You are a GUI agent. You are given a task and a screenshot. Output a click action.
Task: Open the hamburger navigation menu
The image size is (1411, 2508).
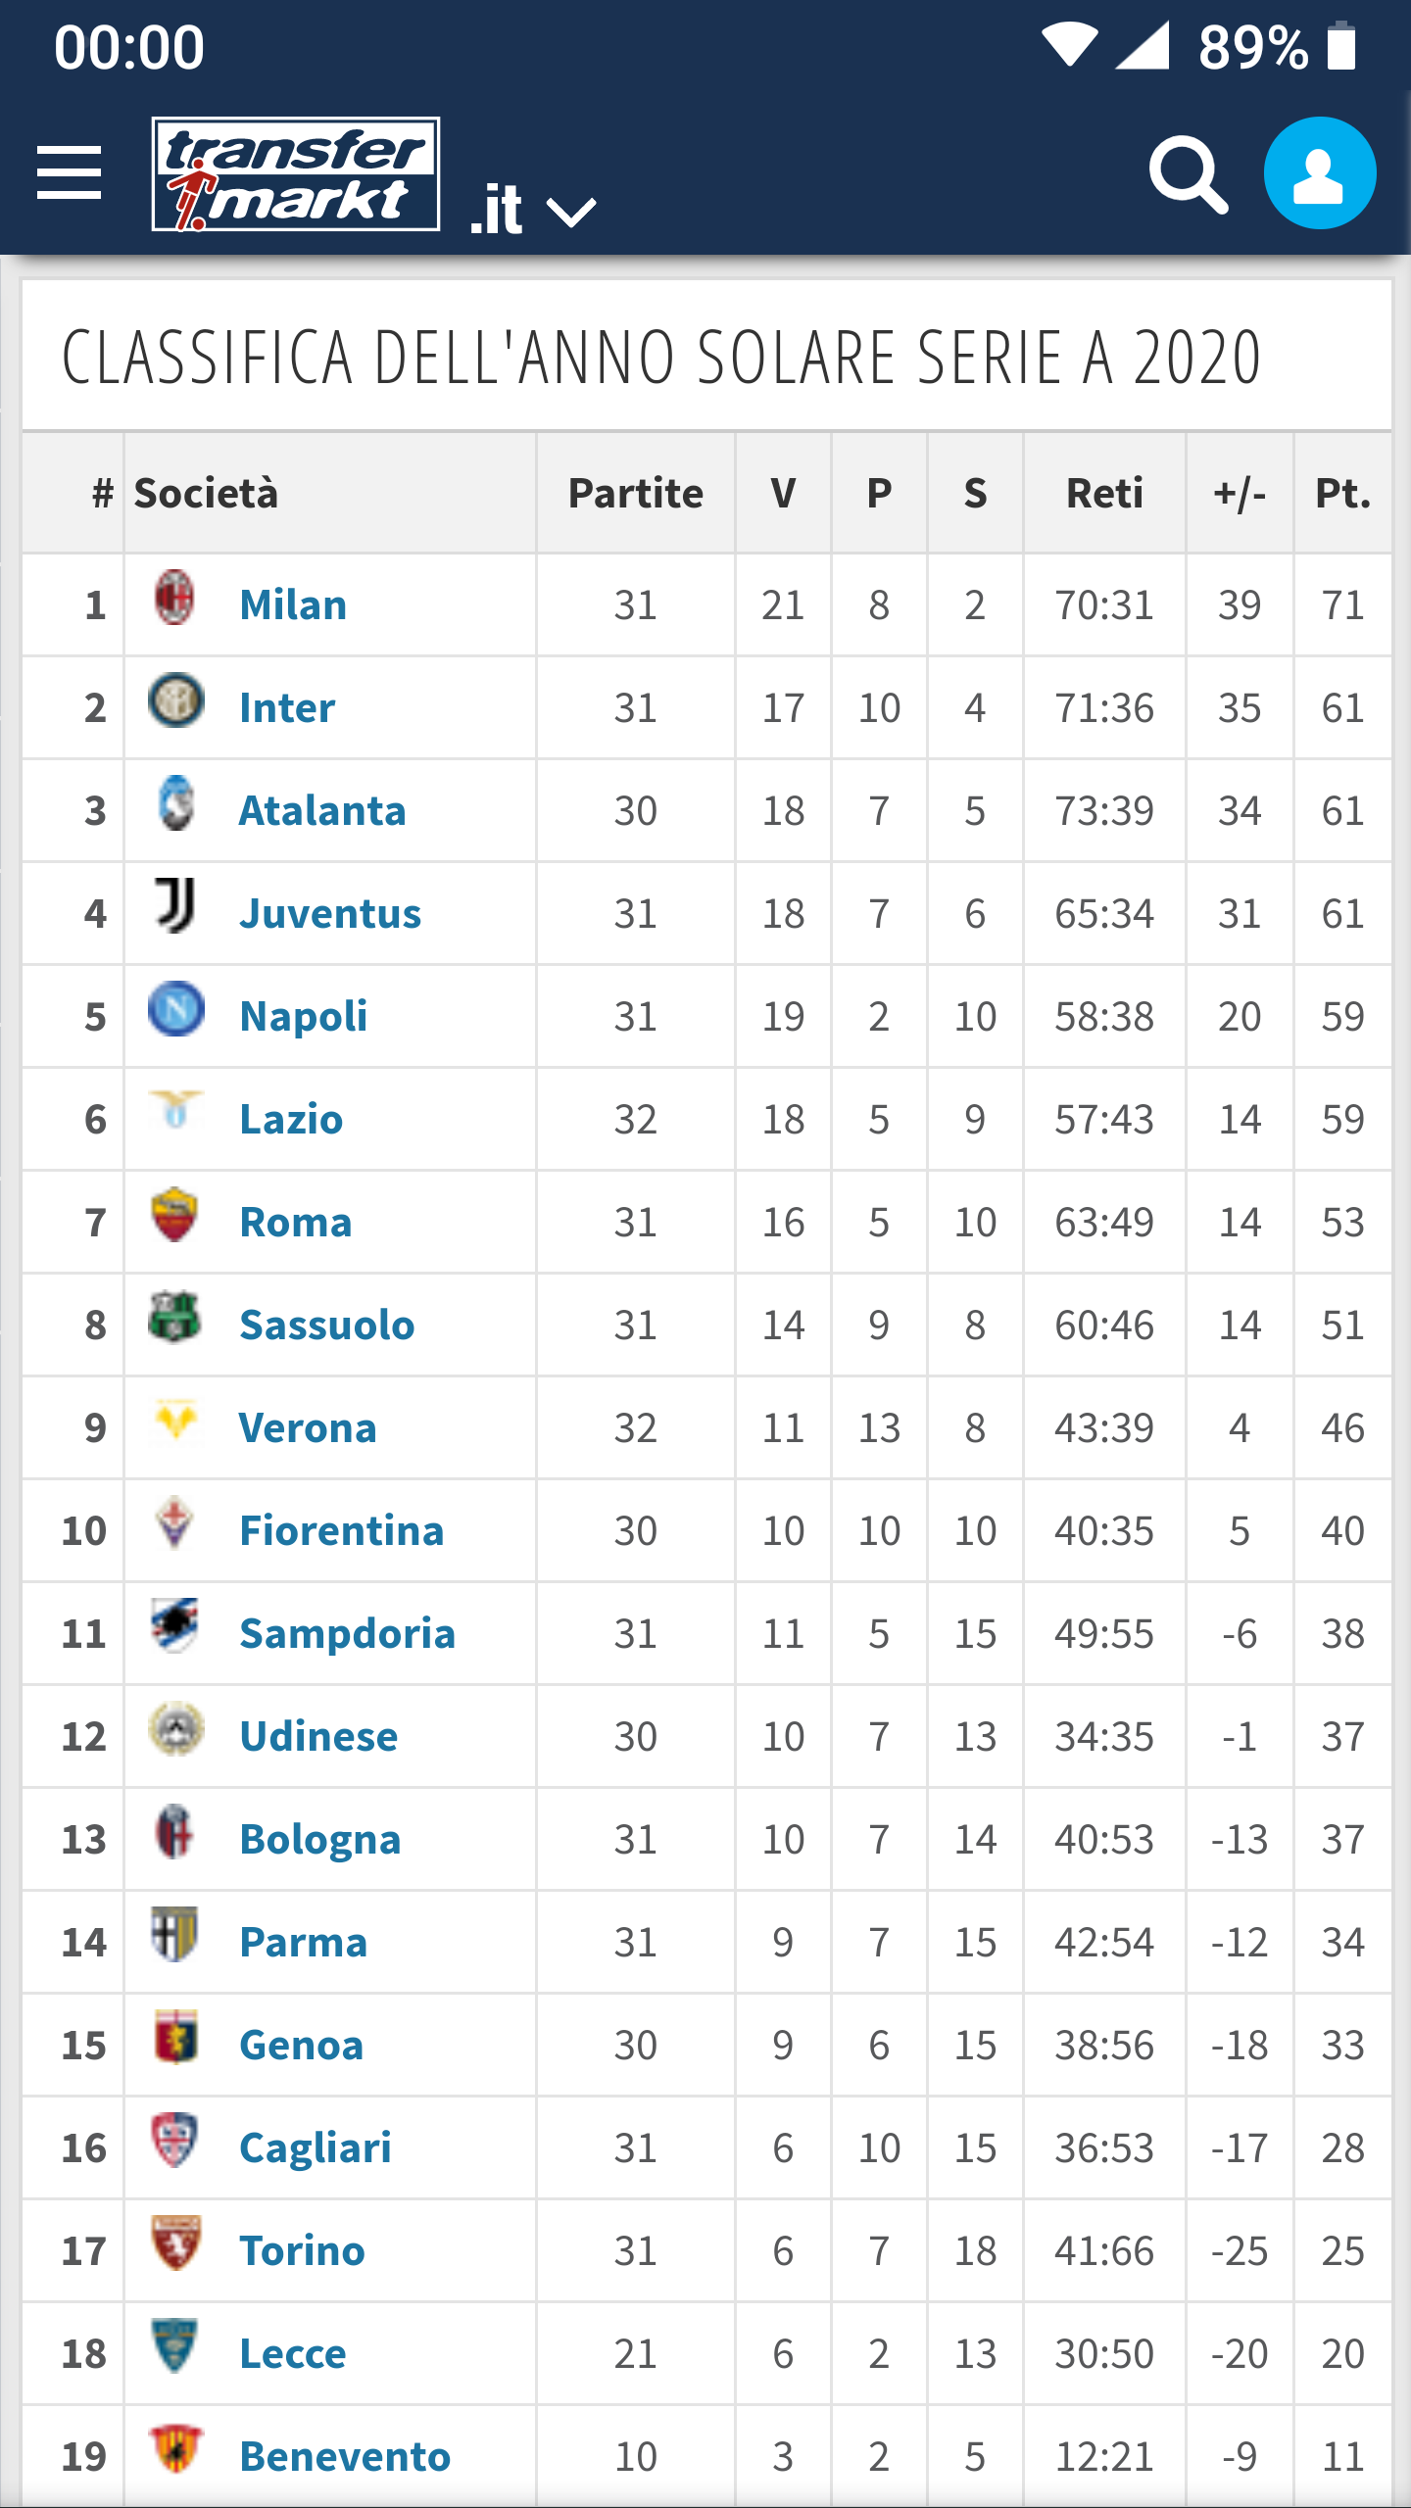click(x=69, y=172)
